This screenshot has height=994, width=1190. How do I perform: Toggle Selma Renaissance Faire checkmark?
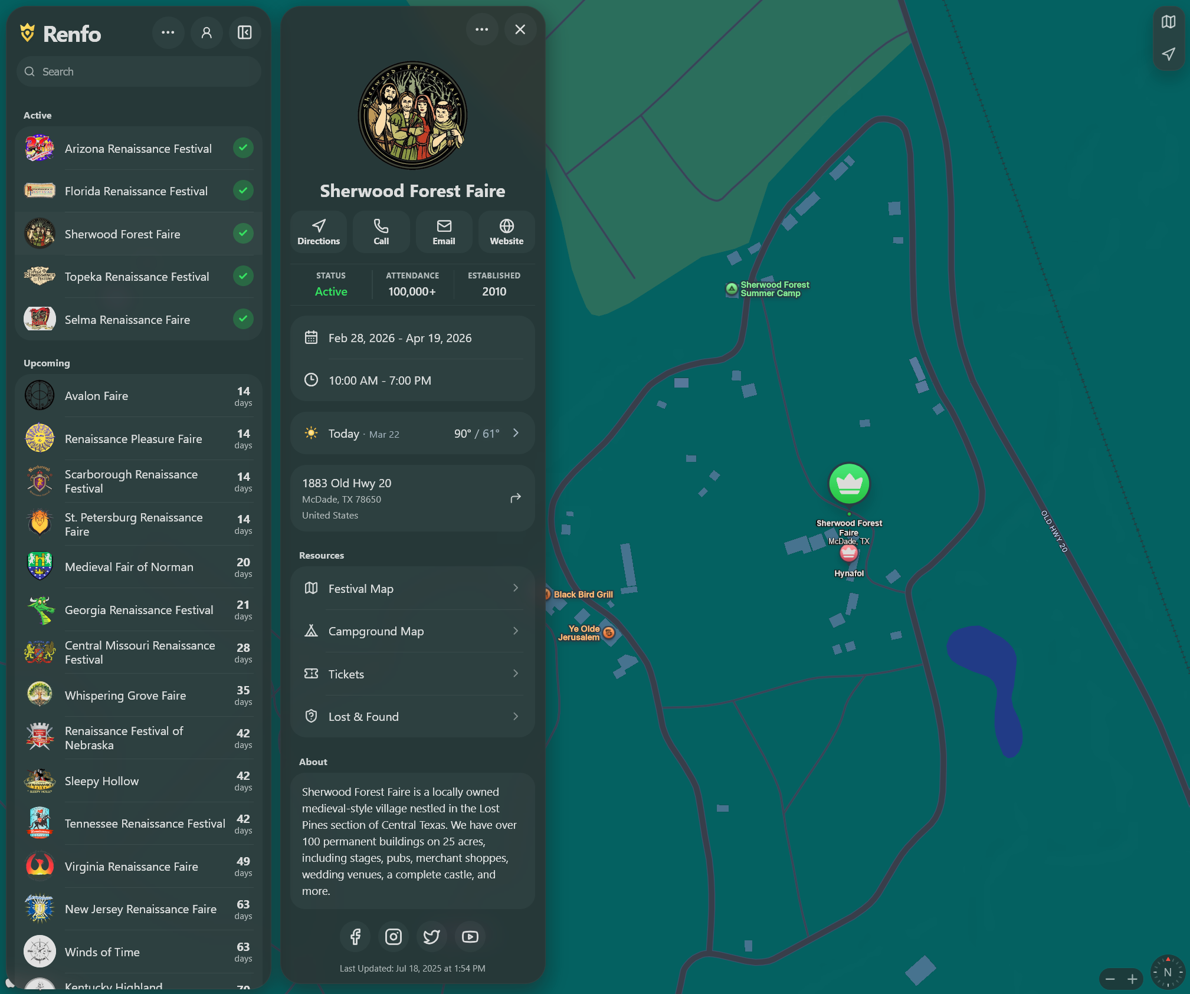point(243,319)
